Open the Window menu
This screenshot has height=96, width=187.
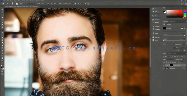pyautogui.click(x=38, y=1)
